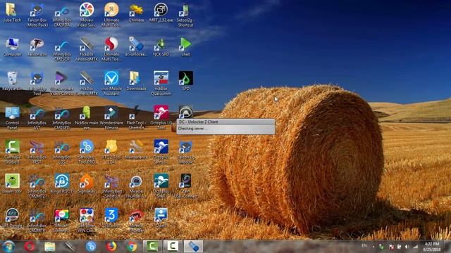Select Infinity Best Shortcut icon
Viewport: 451px width, 253px height.
point(111,186)
